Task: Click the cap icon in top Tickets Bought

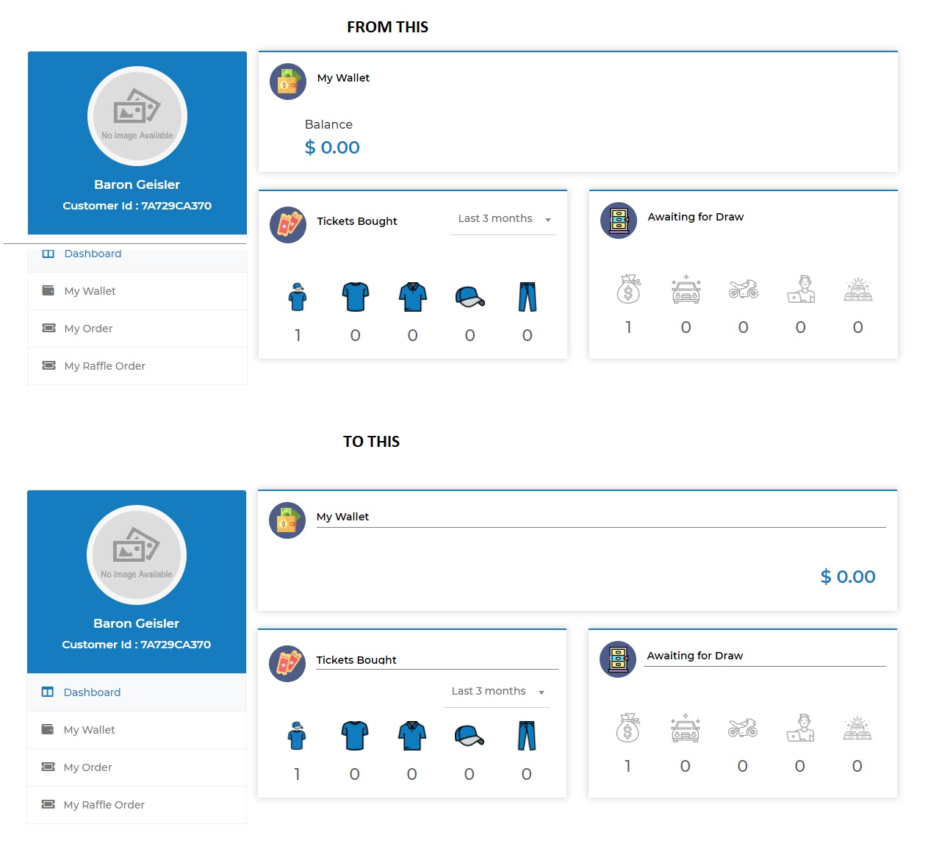Action: tap(470, 297)
